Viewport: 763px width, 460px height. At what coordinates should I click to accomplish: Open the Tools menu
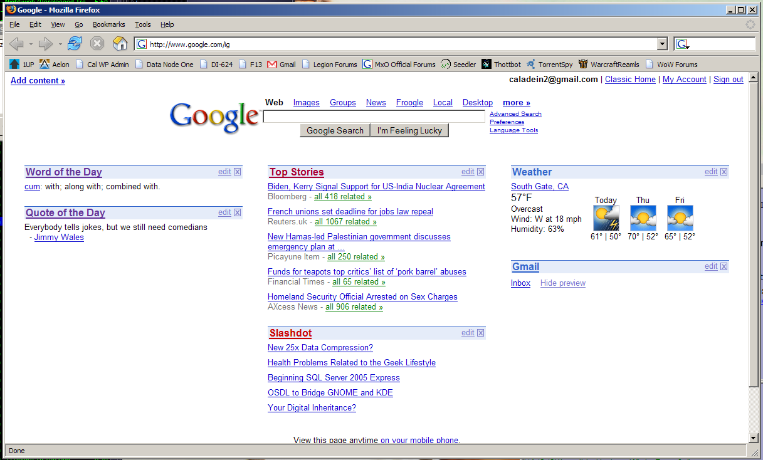pyautogui.click(x=143, y=24)
